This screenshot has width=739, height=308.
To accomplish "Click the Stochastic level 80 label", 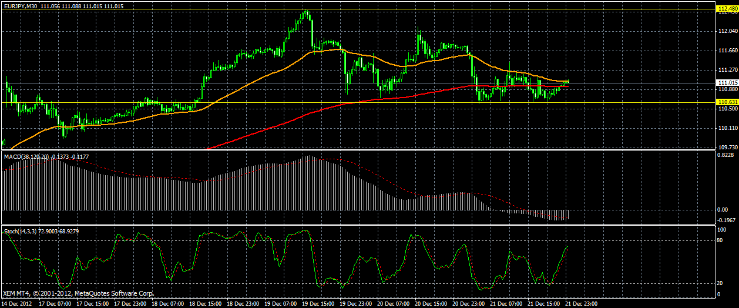I will [721, 240].
